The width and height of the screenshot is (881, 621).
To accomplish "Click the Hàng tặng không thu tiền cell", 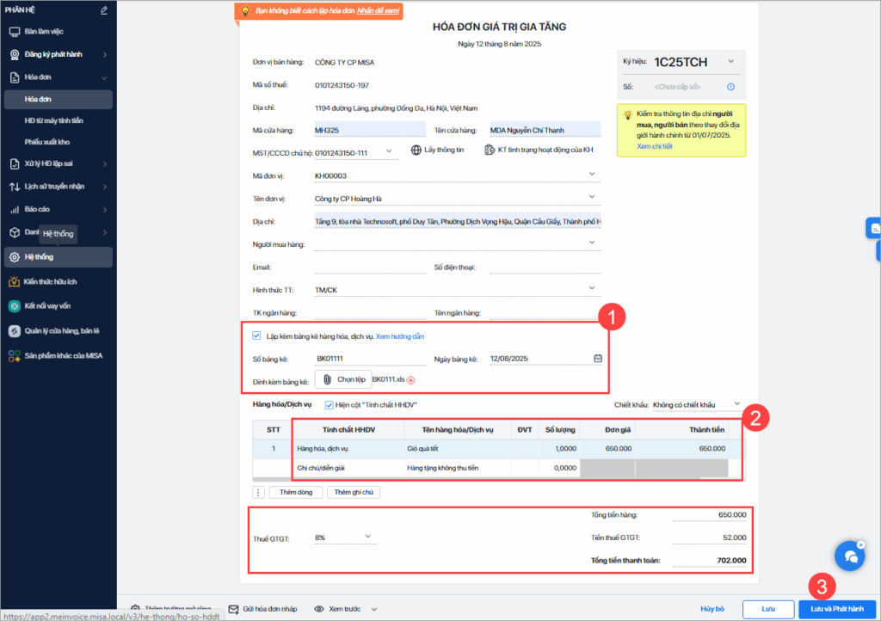I will (x=458, y=468).
